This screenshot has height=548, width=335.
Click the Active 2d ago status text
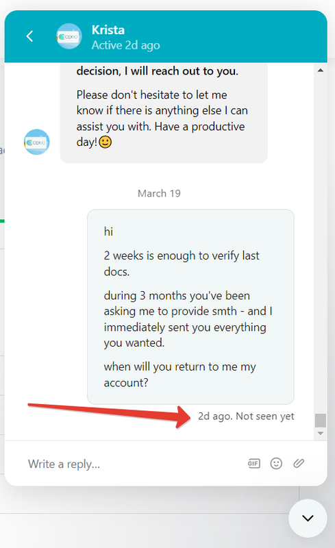[x=126, y=45]
